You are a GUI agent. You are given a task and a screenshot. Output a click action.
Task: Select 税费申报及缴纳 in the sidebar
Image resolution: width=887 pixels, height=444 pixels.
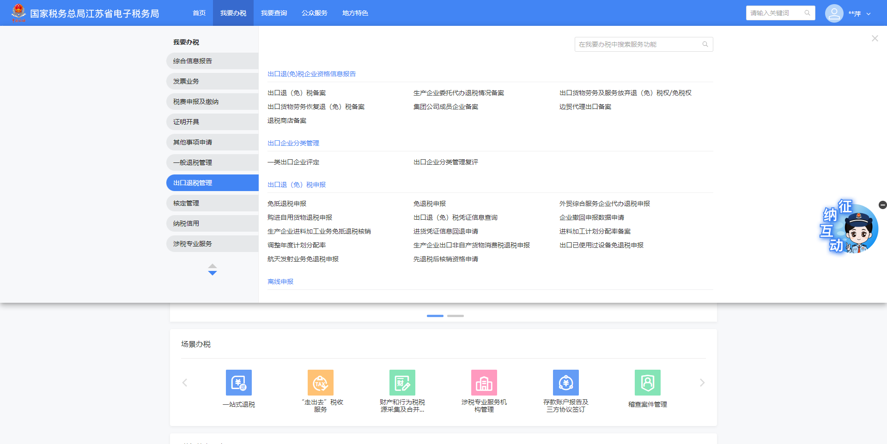point(212,102)
